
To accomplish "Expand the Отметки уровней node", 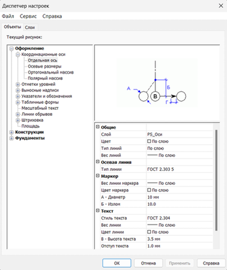I will coord(18,85).
